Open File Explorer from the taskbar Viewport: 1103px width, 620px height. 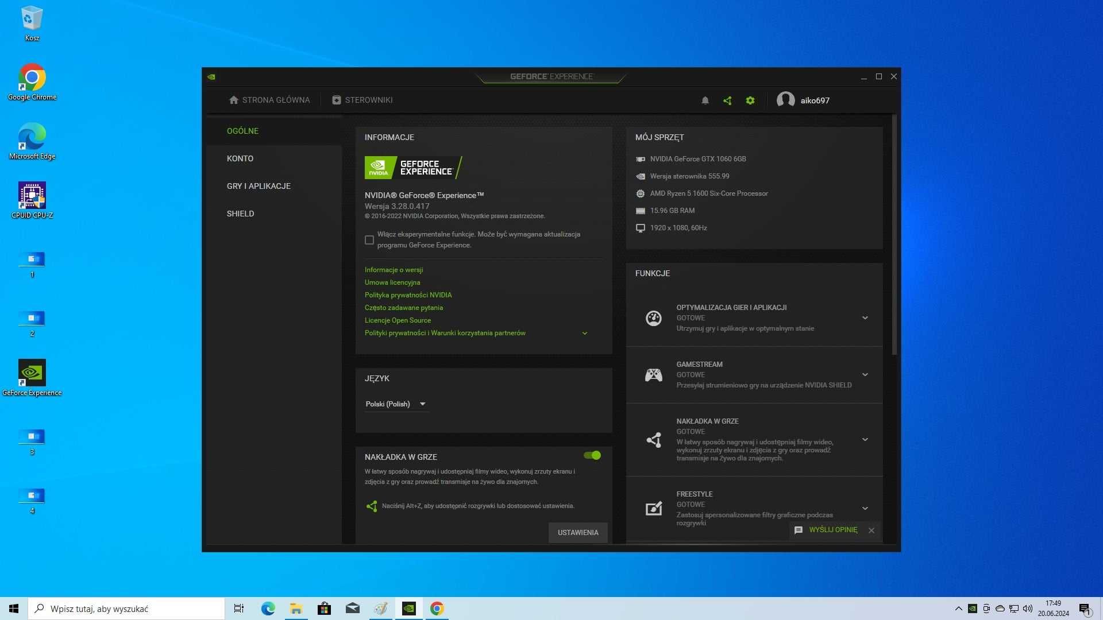[x=296, y=609]
